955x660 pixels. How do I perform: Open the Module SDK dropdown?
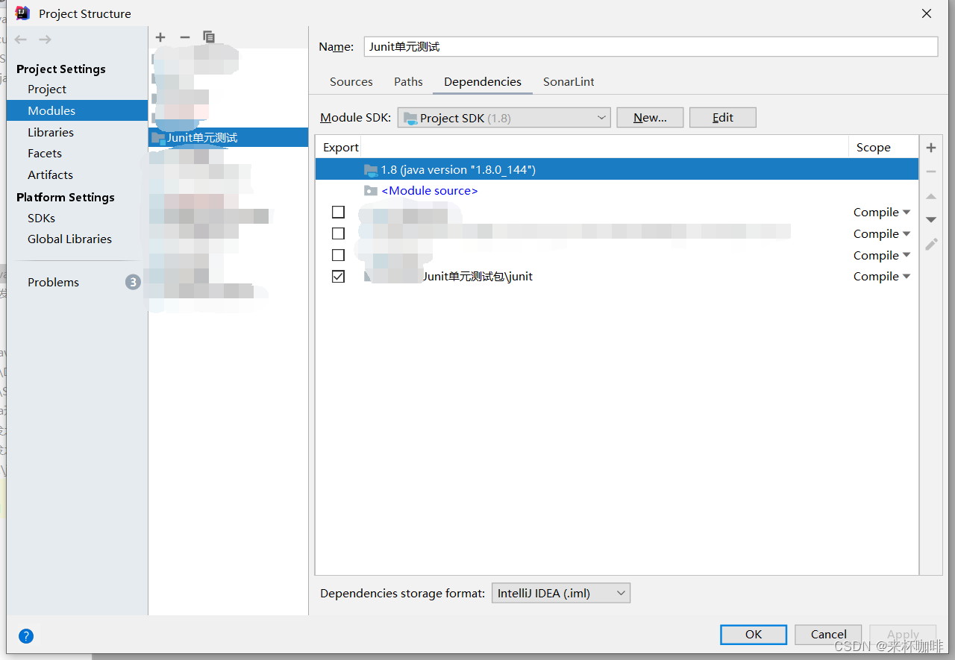coord(504,118)
